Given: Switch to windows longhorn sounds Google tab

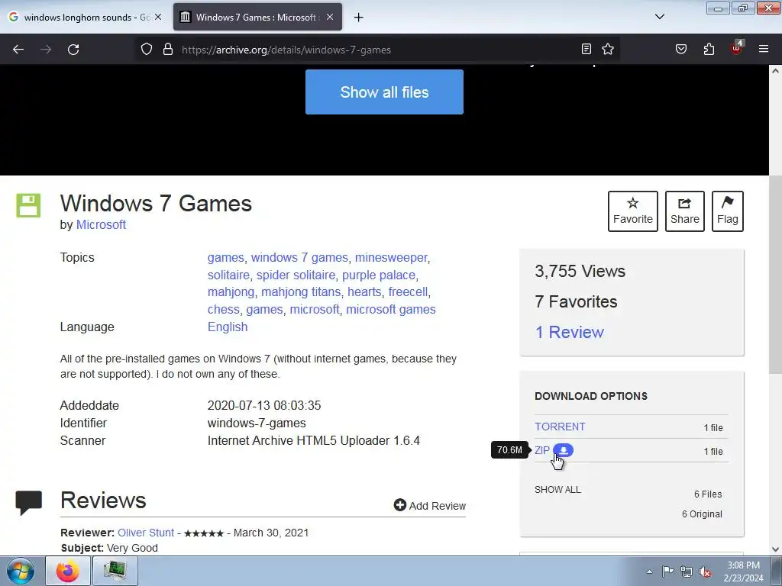Looking at the screenshot, I should (84, 18).
